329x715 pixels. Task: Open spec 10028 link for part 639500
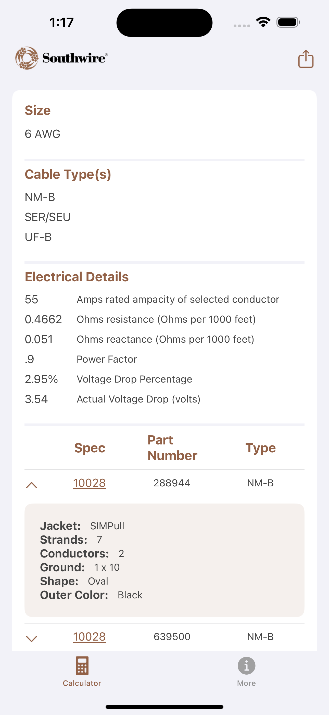point(90,636)
